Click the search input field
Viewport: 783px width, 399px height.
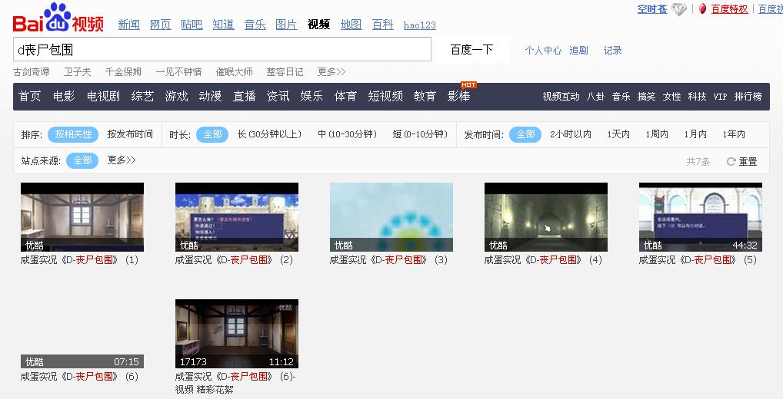click(x=222, y=49)
